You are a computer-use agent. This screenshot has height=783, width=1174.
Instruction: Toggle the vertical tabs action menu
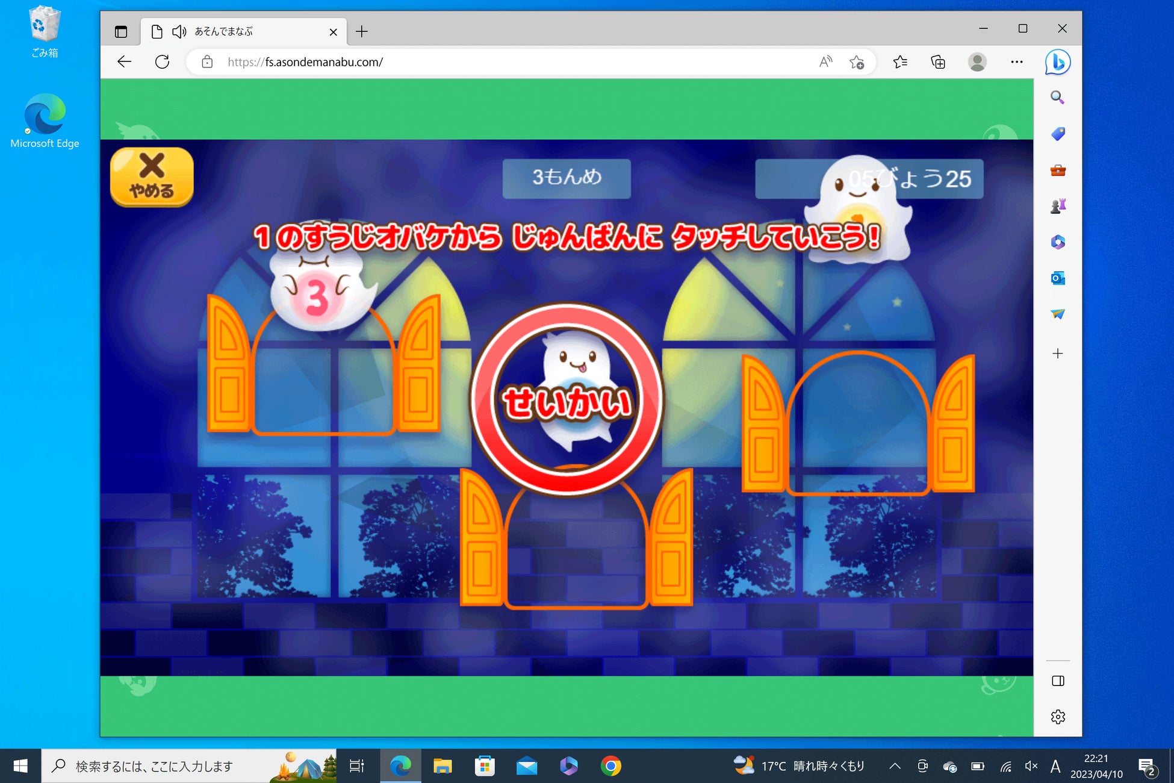click(121, 32)
